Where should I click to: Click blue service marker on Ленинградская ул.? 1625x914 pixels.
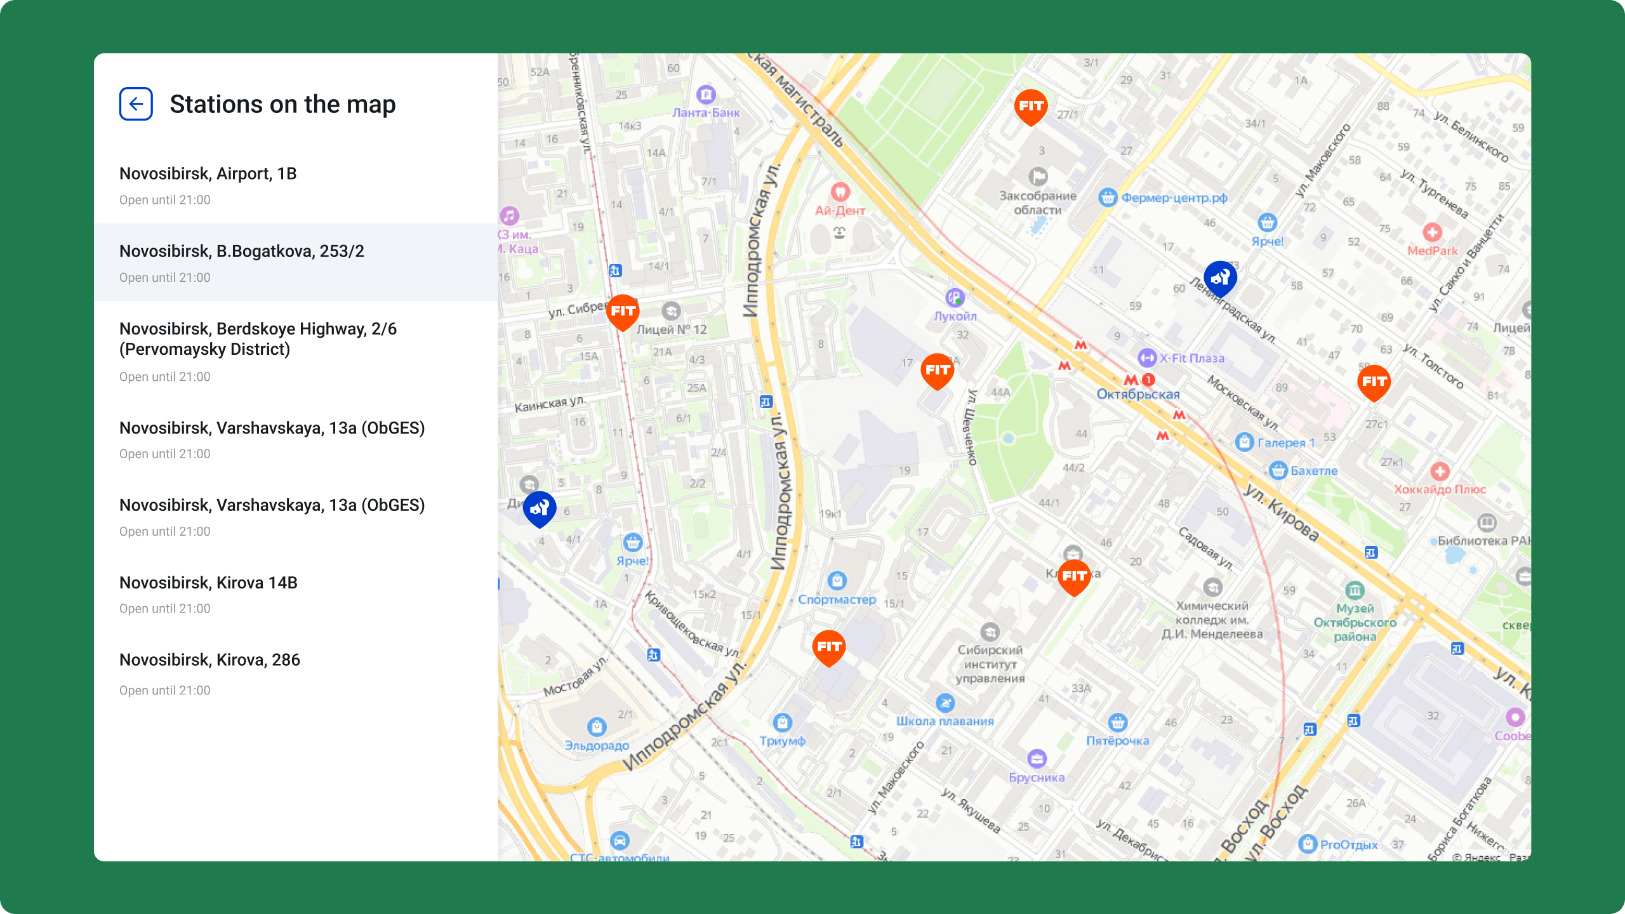(x=1220, y=279)
